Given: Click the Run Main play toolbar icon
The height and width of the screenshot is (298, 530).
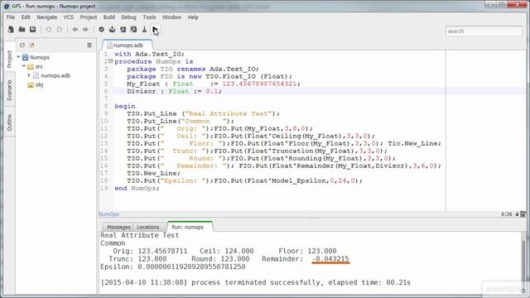Looking at the screenshot, I should 155,30.
